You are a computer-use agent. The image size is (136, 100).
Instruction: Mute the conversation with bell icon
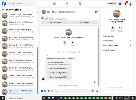tap(113, 28)
